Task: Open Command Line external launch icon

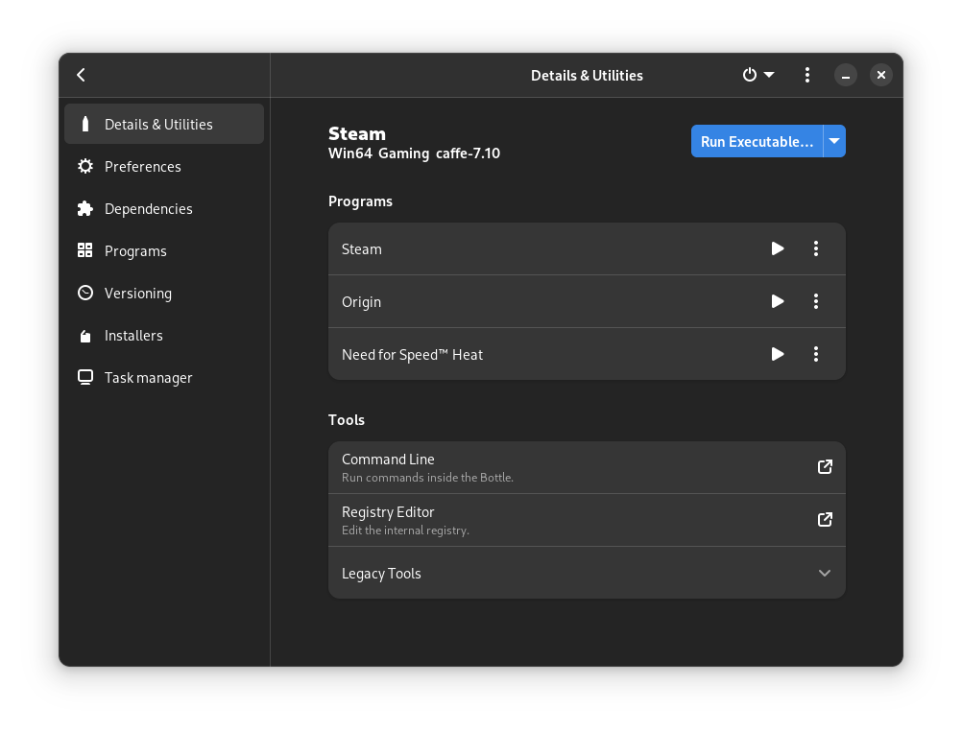Action: [825, 467]
